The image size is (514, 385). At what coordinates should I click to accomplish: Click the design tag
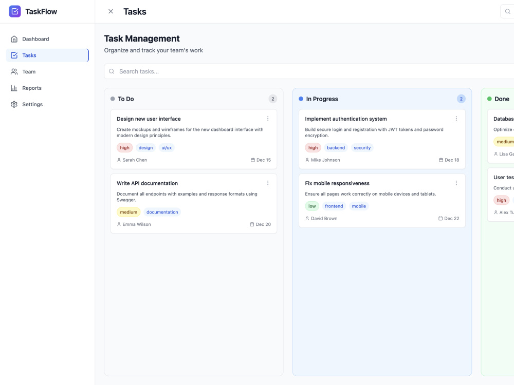point(145,148)
